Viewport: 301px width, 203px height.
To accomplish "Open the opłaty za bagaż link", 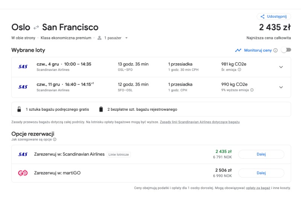I will (x=258, y=188).
